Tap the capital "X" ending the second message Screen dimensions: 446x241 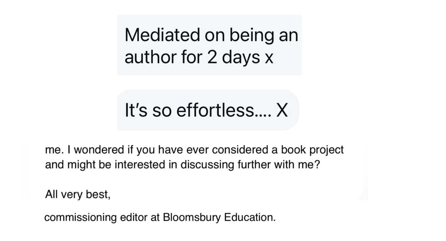coord(282,111)
